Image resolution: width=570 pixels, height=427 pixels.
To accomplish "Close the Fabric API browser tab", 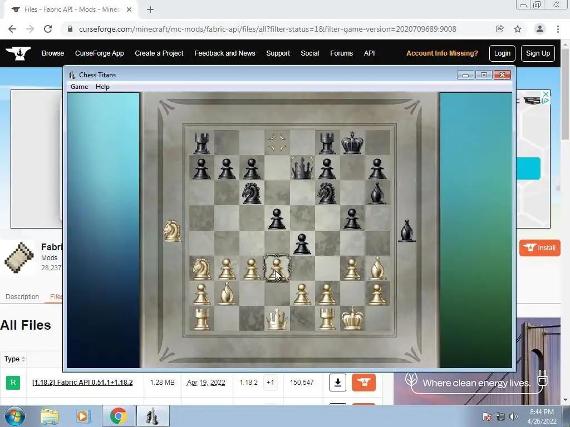I will click(x=129, y=10).
